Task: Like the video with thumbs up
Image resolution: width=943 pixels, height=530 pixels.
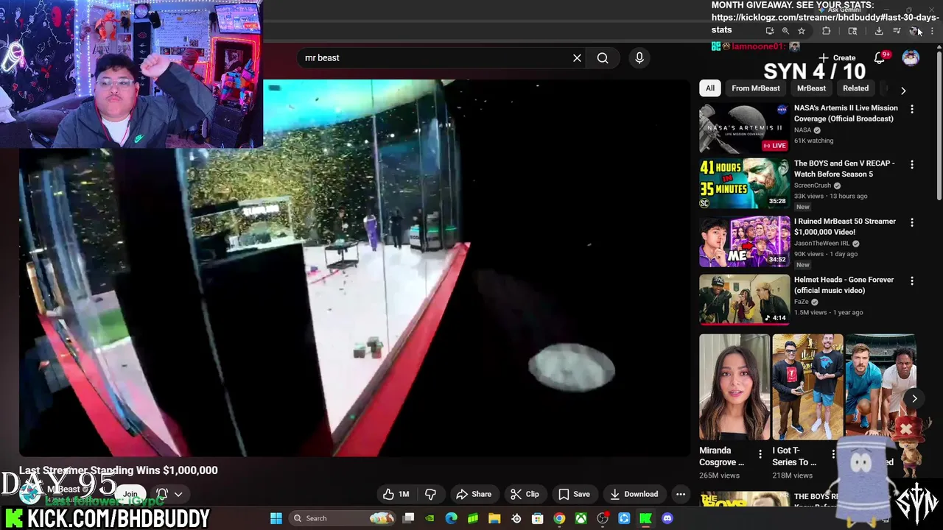Action: point(396,494)
